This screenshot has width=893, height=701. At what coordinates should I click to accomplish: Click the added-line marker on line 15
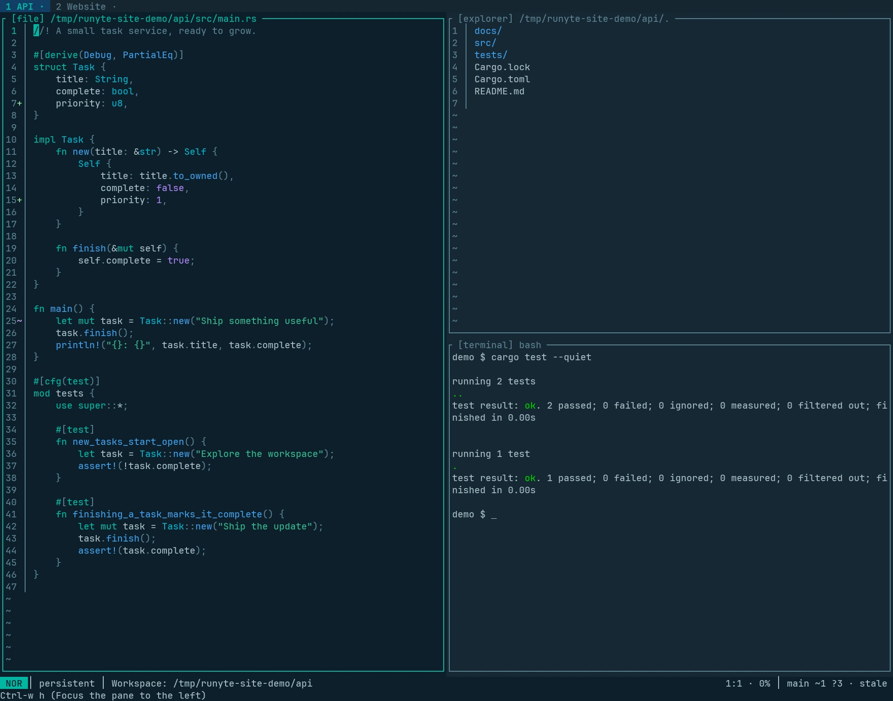click(20, 200)
